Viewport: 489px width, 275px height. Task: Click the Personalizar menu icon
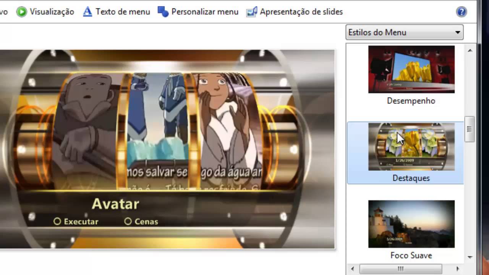click(163, 12)
